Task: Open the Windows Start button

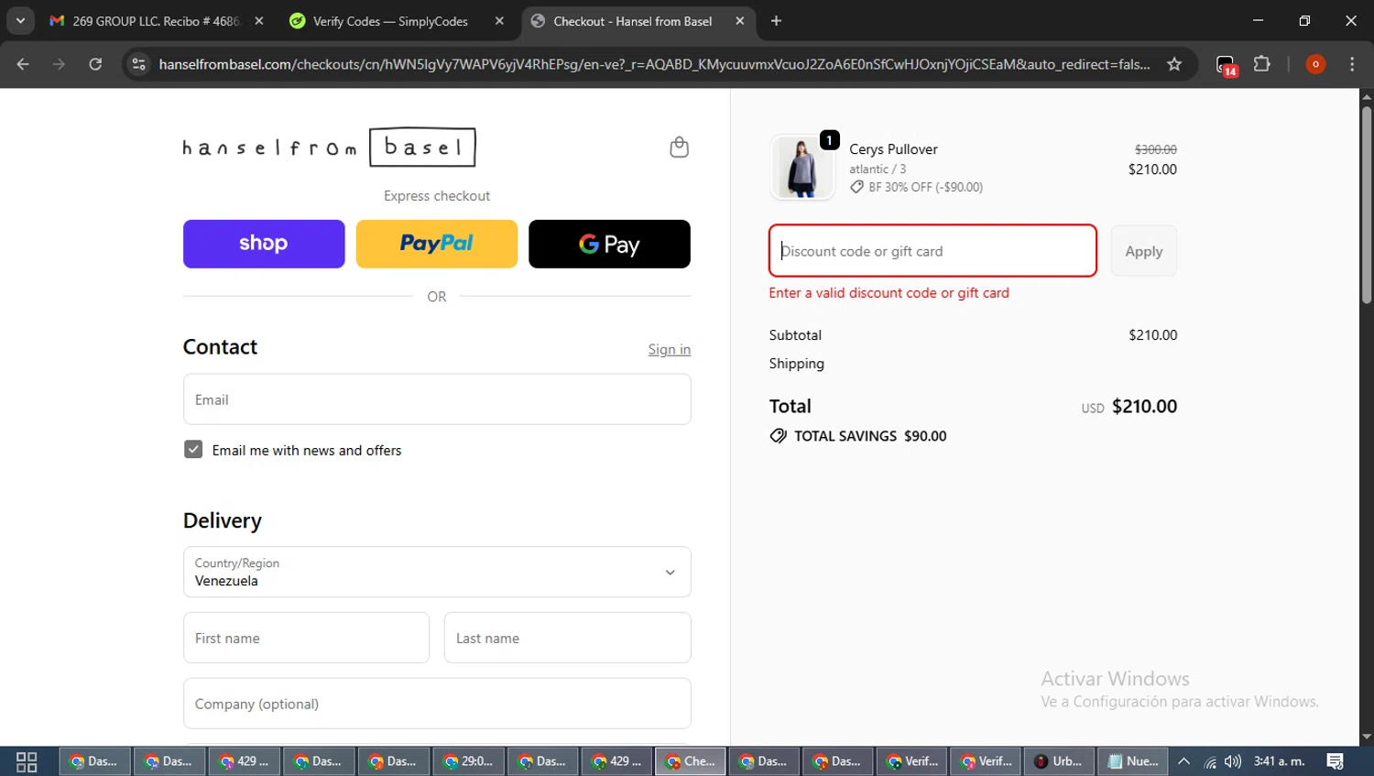Action: [27, 761]
